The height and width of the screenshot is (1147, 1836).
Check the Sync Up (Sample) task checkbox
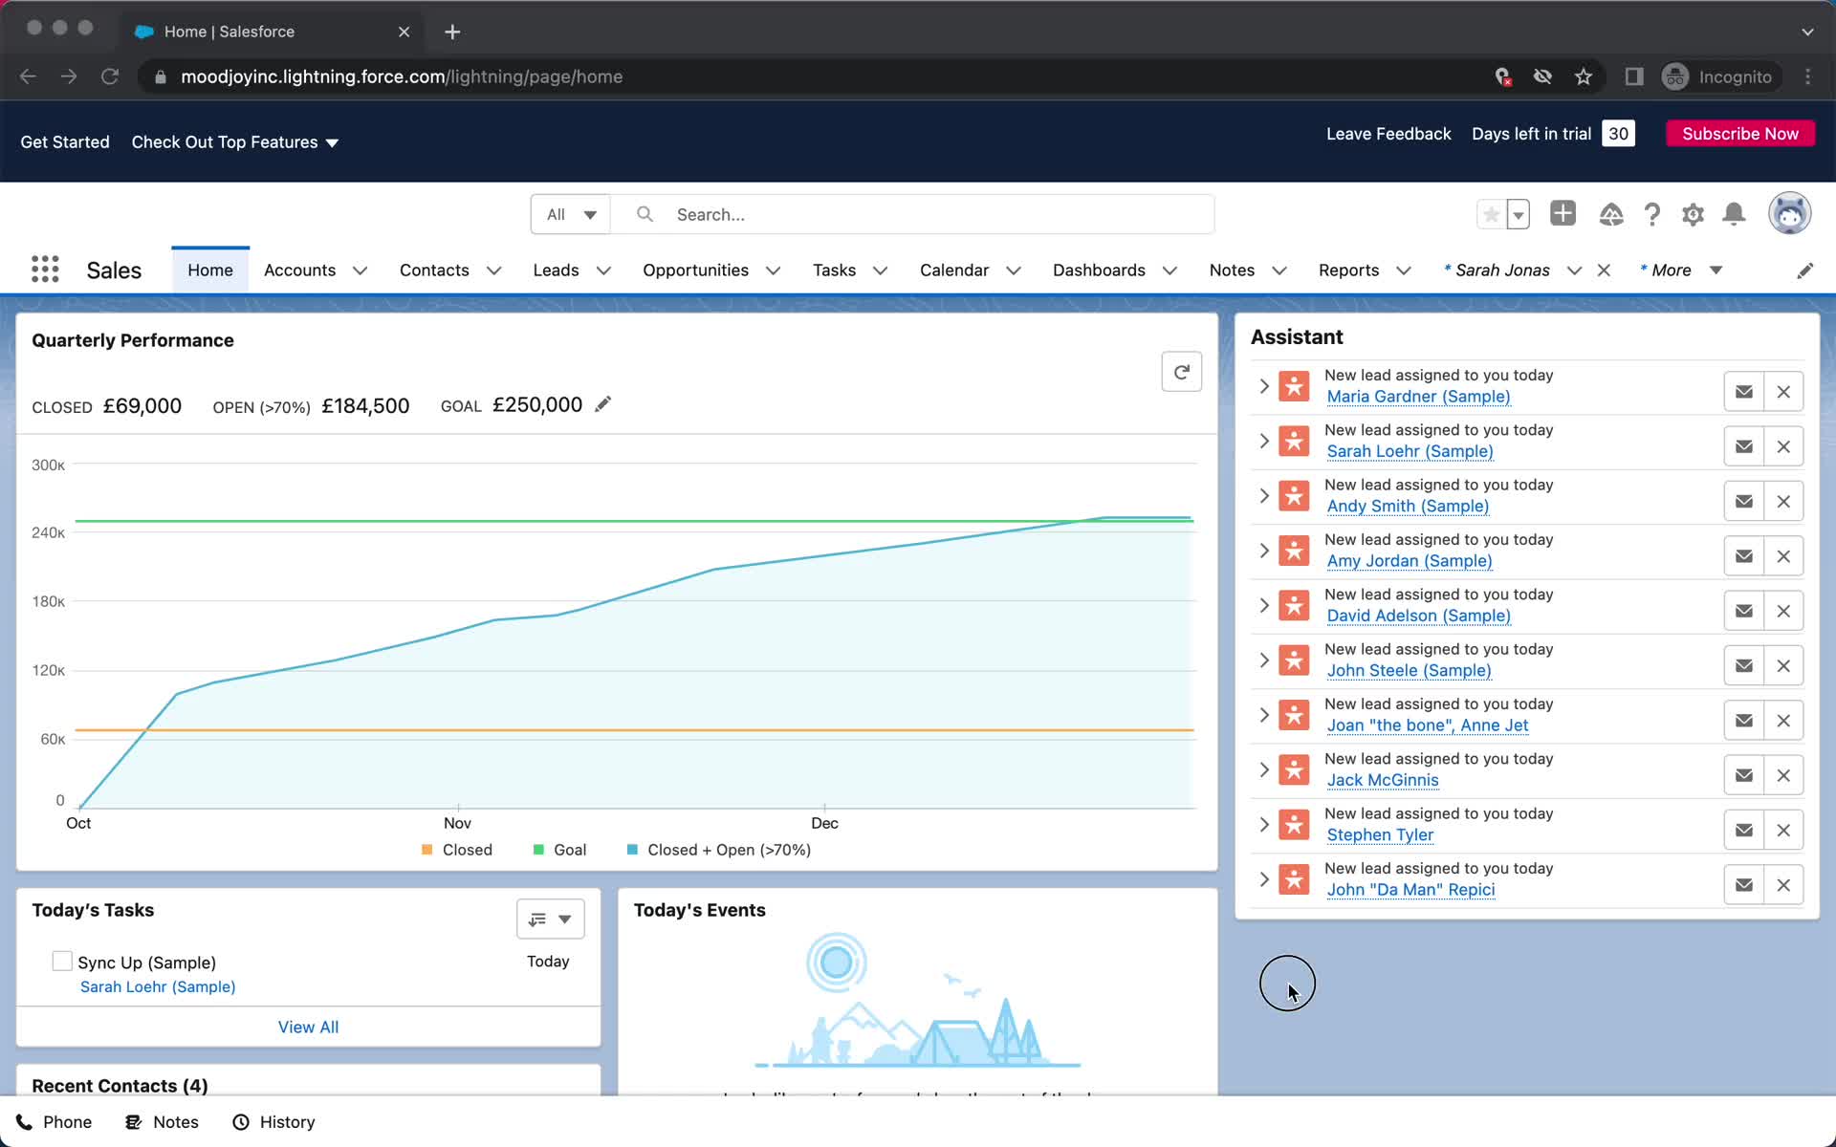(62, 961)
